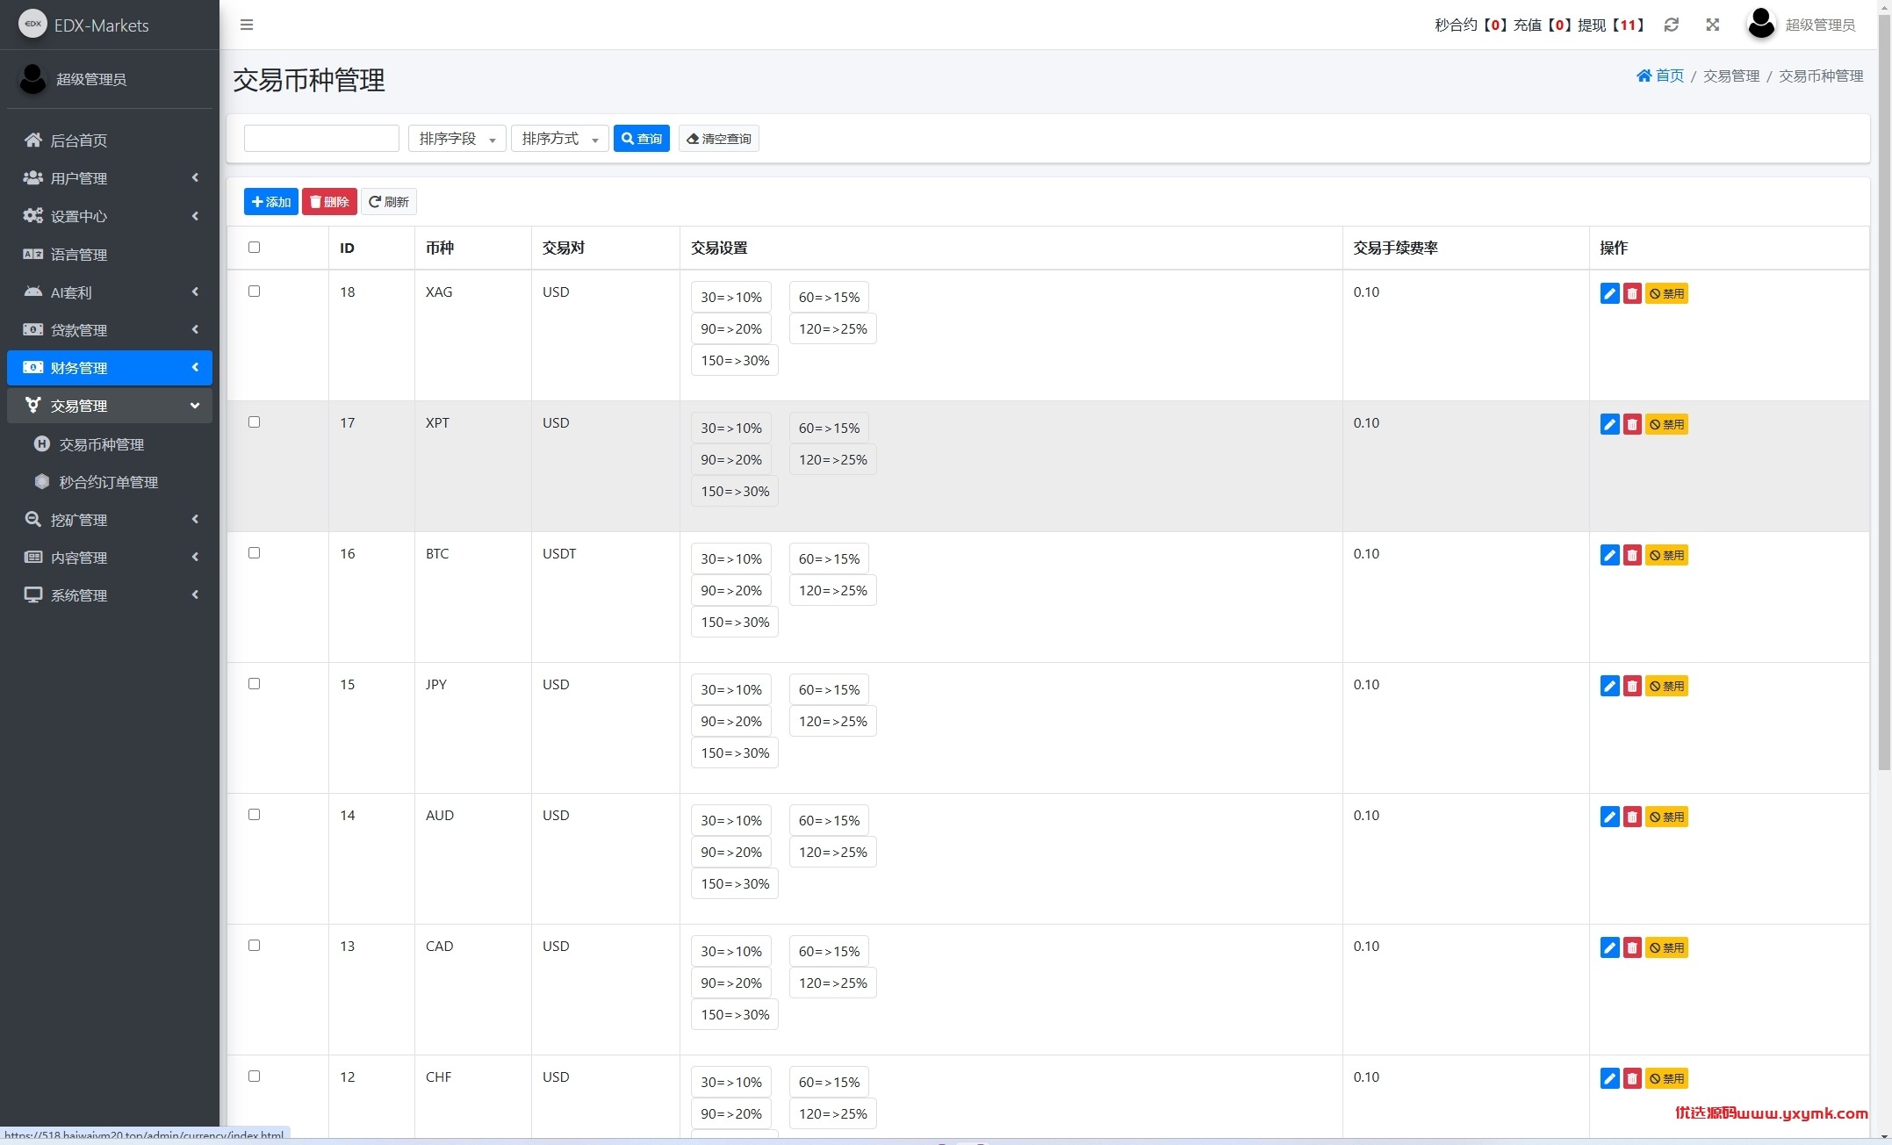Click the 清空查询 clear button
The width and height of the screenshot is (1892, 1145).
tap(719, 139)
